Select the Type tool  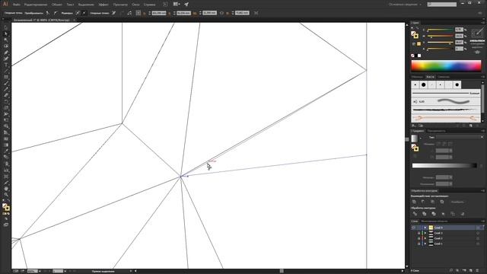coord(6,65)
